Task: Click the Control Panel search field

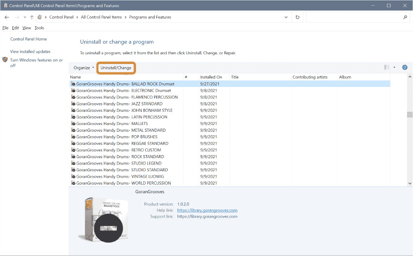Action: pos(353,17)
